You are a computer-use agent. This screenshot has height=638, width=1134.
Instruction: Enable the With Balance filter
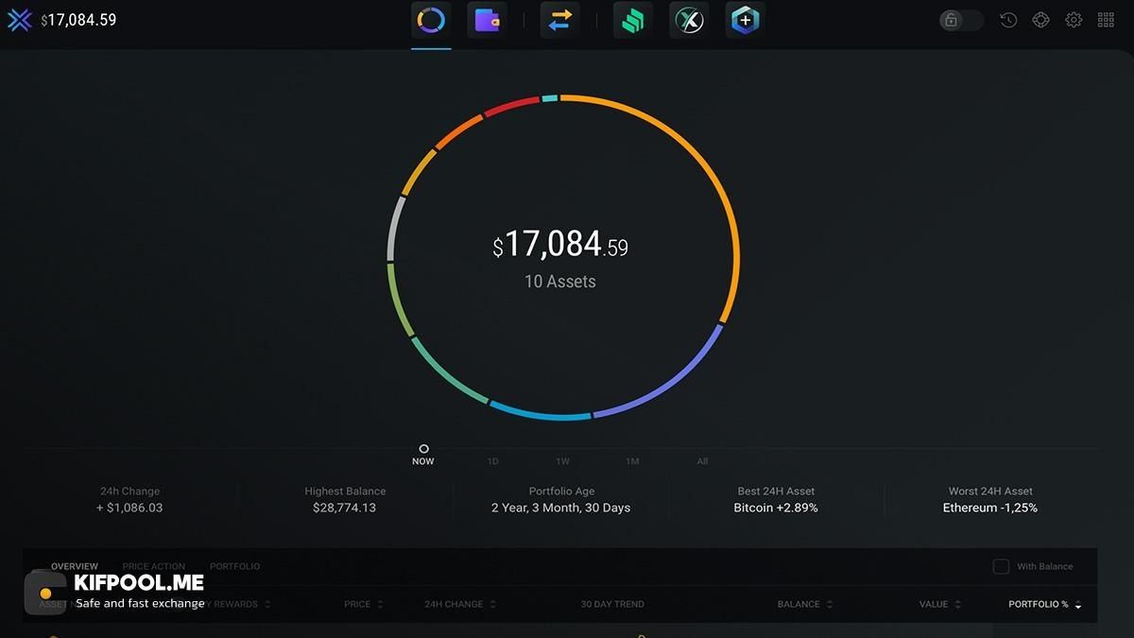[1001, 566]
